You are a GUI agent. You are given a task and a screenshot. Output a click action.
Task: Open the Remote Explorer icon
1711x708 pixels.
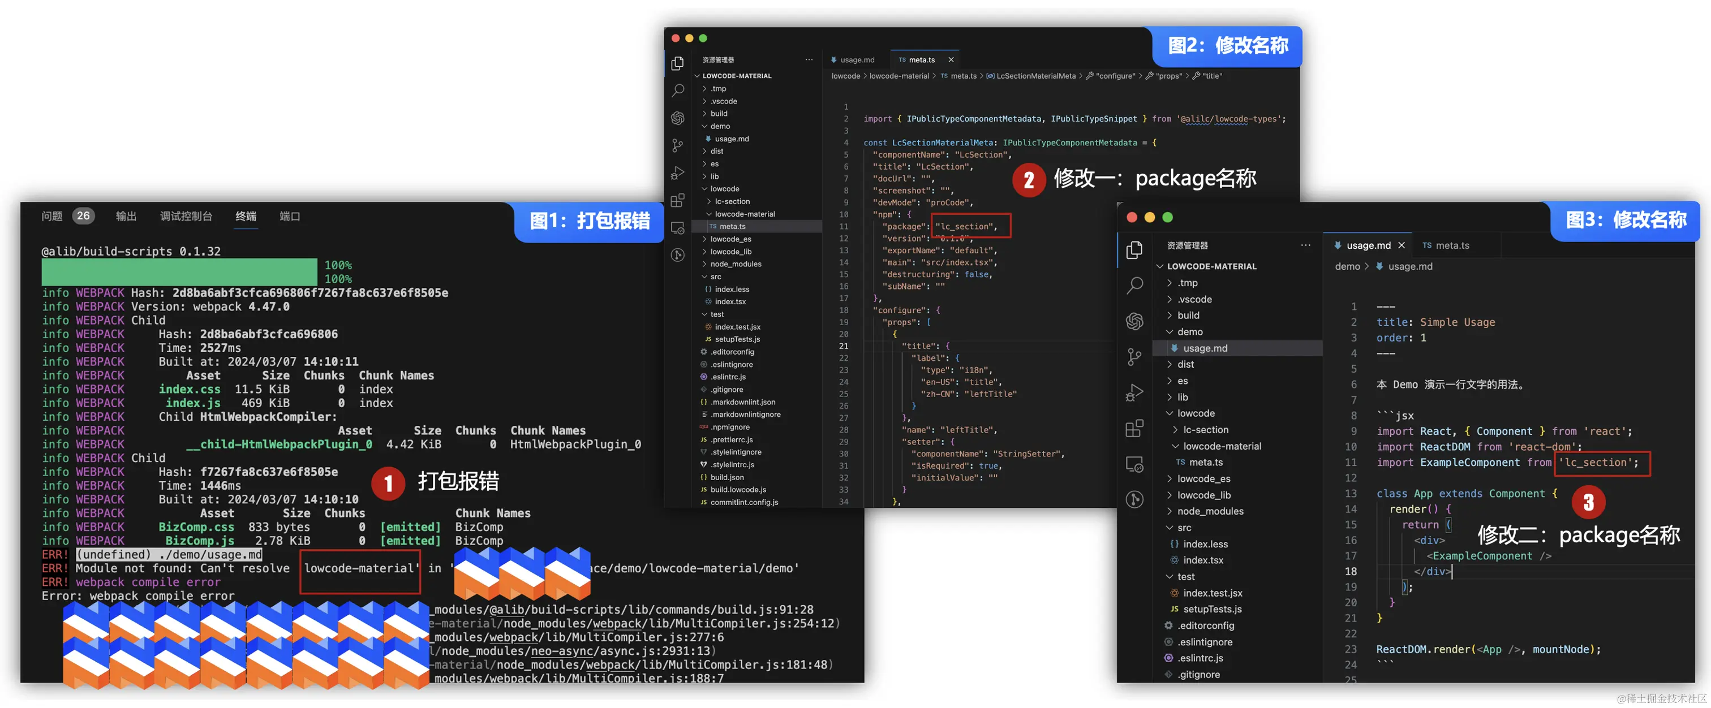click(677, 227)
